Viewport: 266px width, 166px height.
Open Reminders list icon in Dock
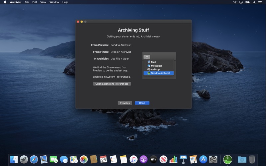tap(113, 159)
